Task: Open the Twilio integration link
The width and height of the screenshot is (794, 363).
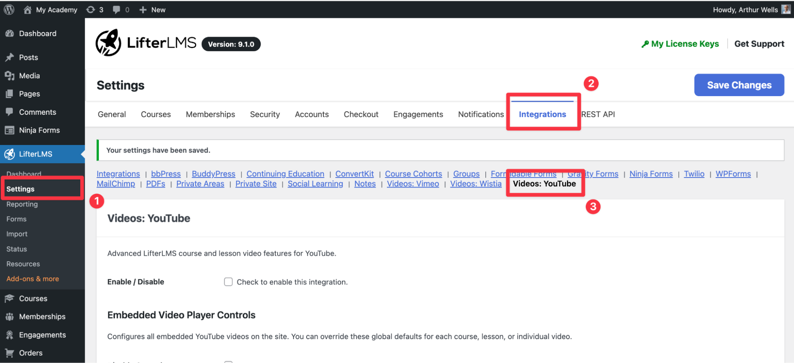Action: [x=694, y=174]
